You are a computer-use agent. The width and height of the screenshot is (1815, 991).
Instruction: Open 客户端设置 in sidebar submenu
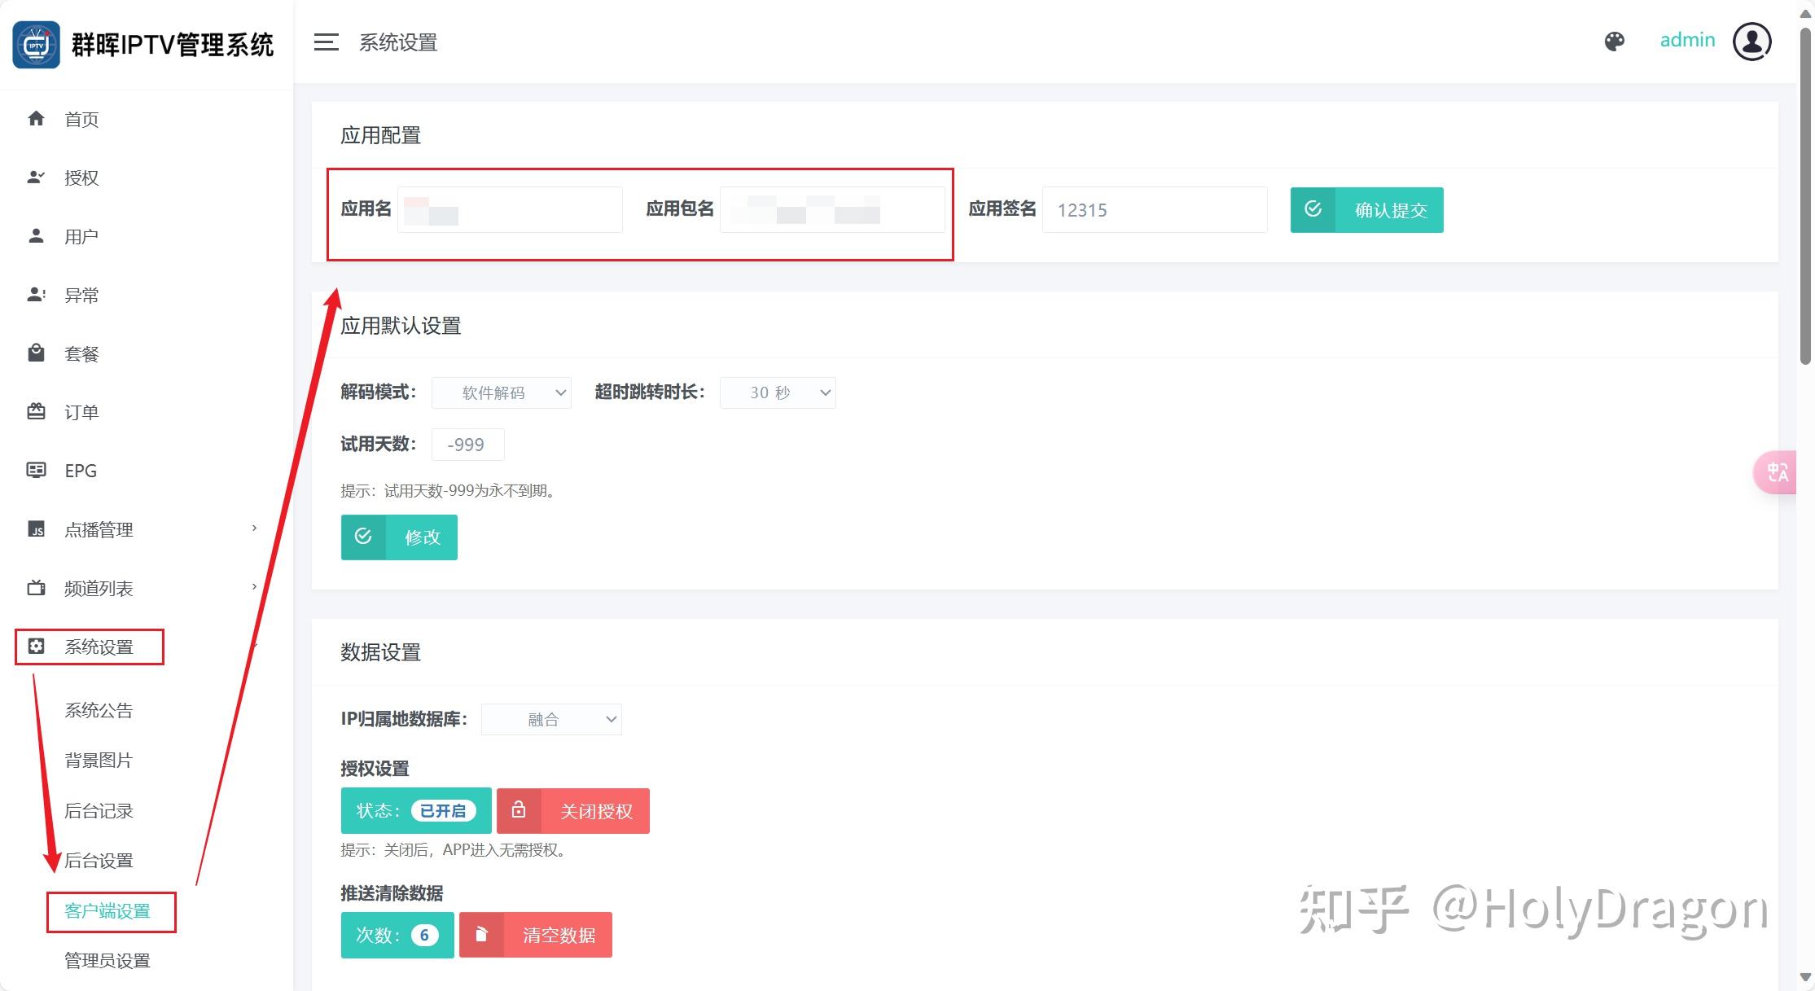(x=107, y=911)
